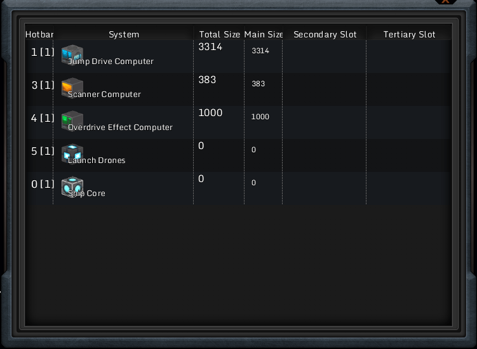Image resolution: width=477 pixels, height=349 pixels.
Task: Select hotbar entry 1 [1]
Action: [43, 52]
